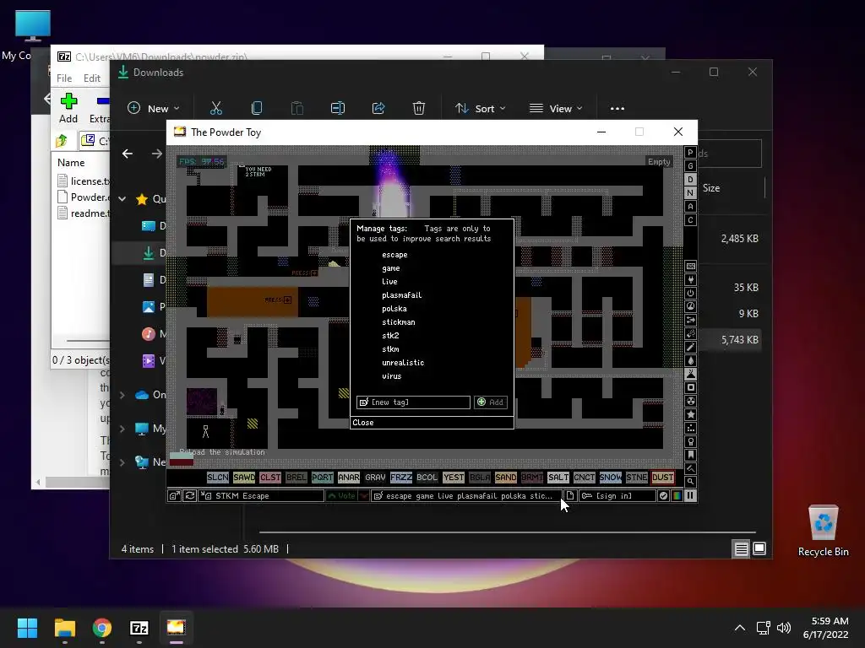Toggle gravity display mode G
Screen dimensions: 865x648
coord(690,166)
